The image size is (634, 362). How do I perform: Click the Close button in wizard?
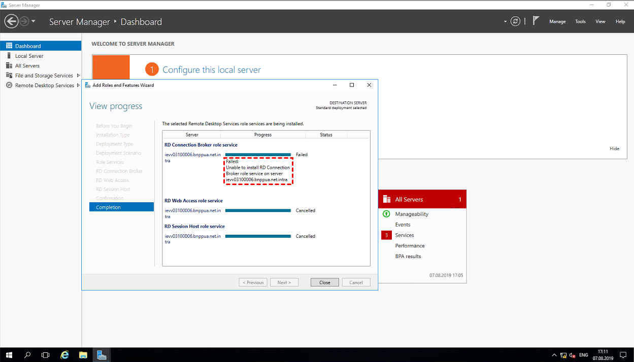[324, 282]
